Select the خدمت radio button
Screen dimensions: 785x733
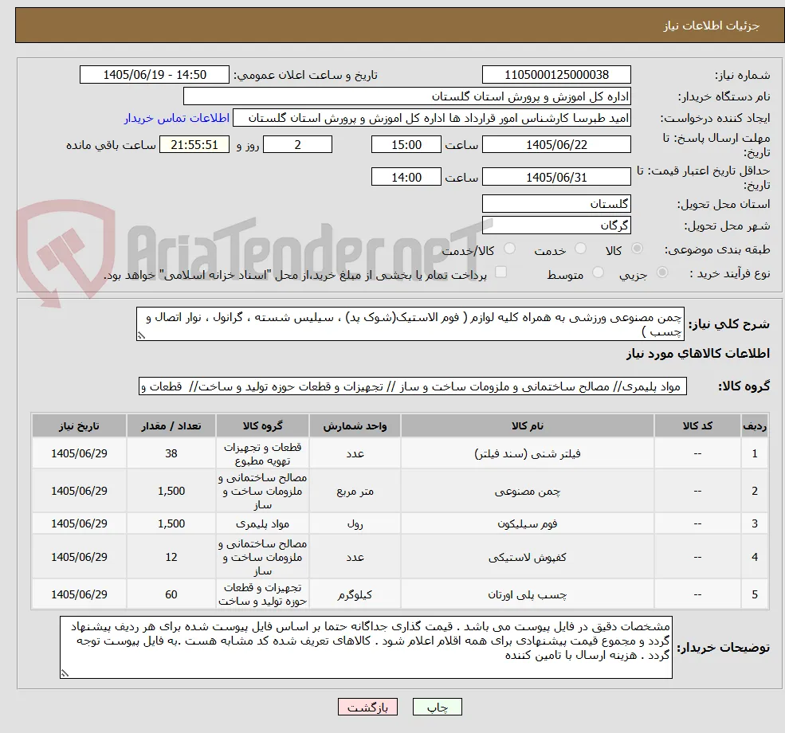coord(580,249)
